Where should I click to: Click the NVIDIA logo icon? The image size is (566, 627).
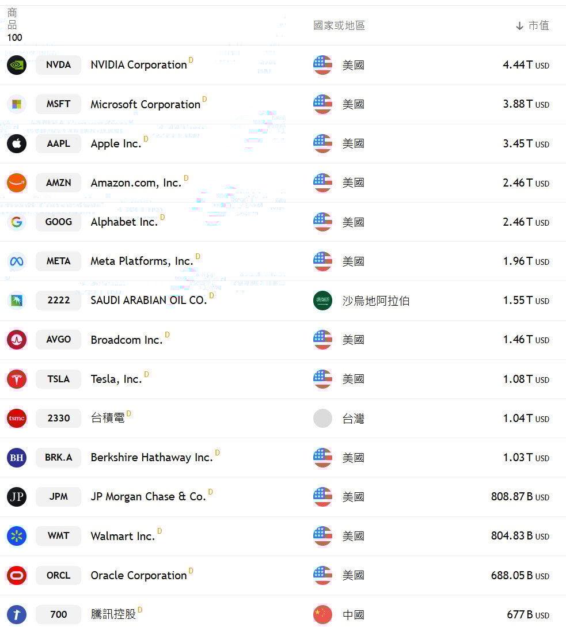pyautogui.click(x=17, y=65)
